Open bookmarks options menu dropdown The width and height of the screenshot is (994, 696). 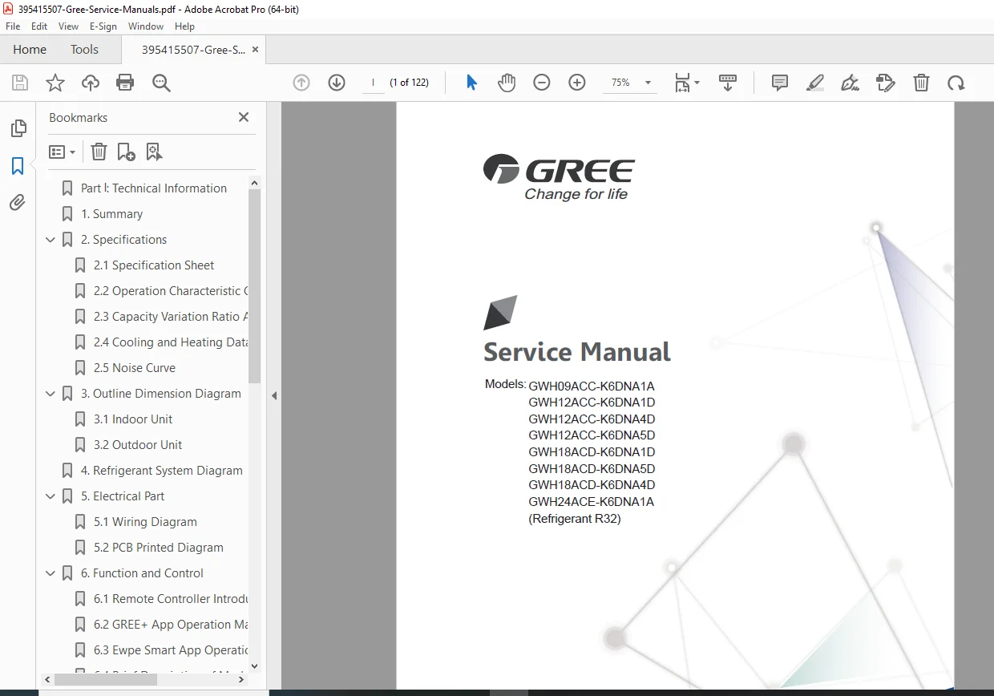click(x=62, y=152)
